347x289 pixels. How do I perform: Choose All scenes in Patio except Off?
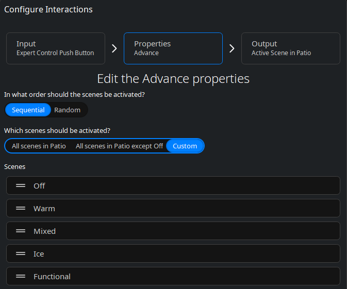(119, 146)
